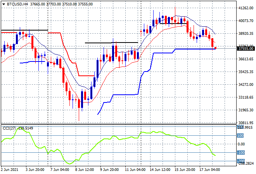
Task: Click the 8 Jun 12:00 time label
Action: coord(85,170)
